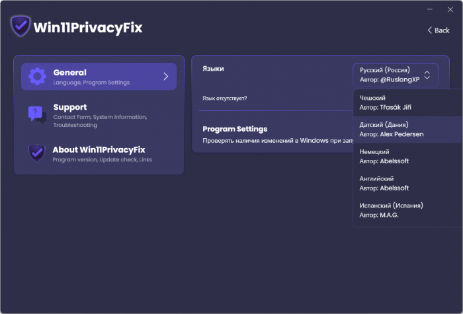Click the "Язык отсутствует?" link

coord(225,98)
